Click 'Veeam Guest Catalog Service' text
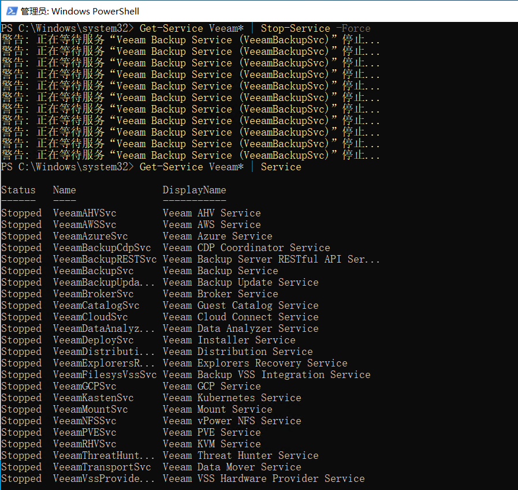 tap(240, 305)
